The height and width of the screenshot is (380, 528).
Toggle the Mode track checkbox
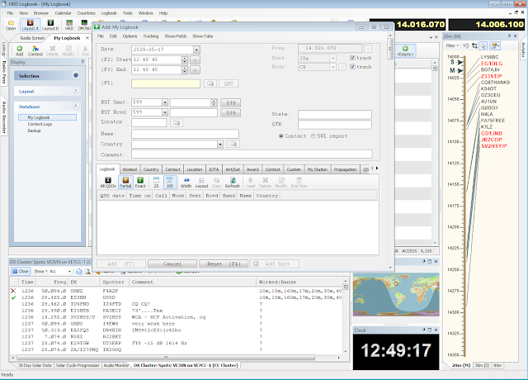[352, 67]
